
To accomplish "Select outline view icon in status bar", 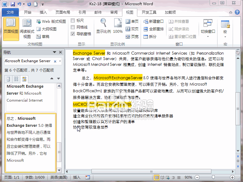I will [x=173, y=177].
